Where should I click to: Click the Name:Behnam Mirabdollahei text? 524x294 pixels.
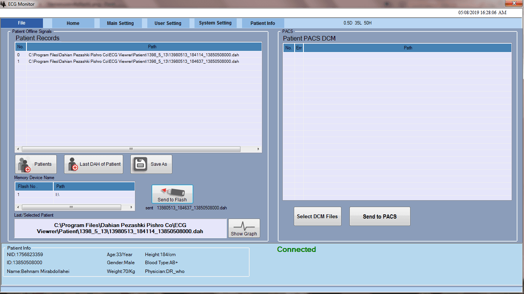click(x=38, y=271)
